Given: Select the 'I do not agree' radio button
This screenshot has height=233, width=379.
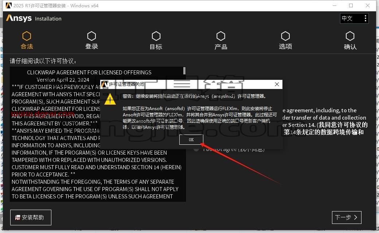Looking at the screenshot, I should point(196,149).
